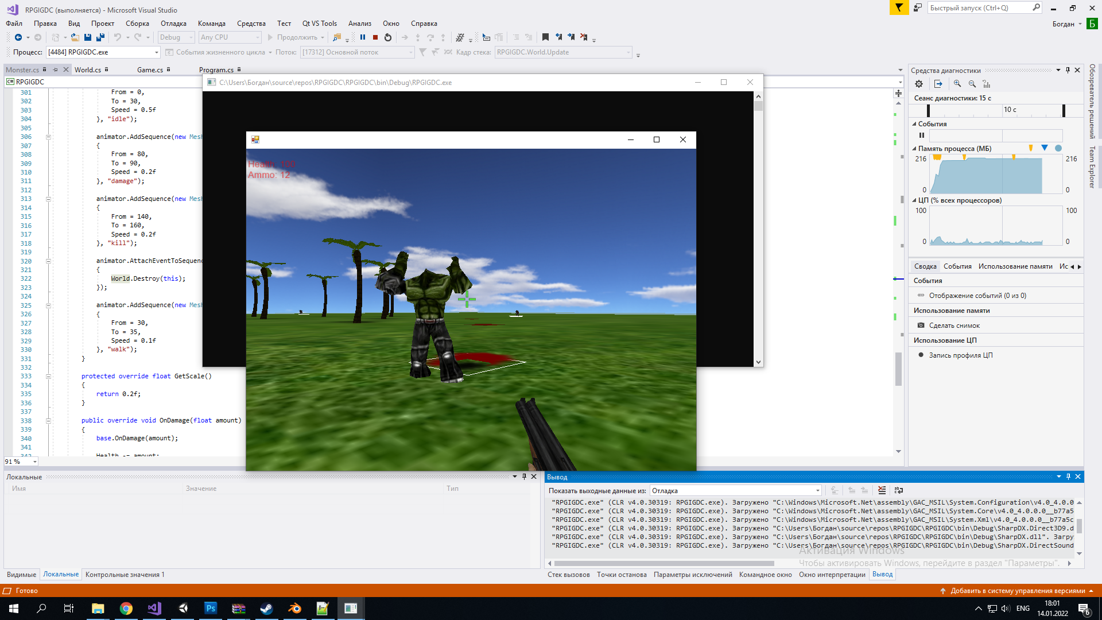
Task: Collapse the memory usage graph section
Action: (x=914, y=149)
